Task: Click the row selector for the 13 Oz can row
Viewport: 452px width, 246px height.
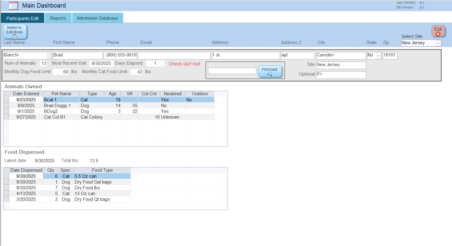Action: pyautogui.click(x=6, y=194)
